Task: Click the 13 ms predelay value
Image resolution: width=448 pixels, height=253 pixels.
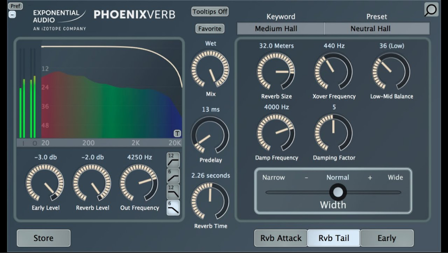Action: coord(211,109)
